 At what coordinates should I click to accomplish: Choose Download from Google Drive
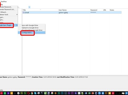pyautogui.click(x=32, y=30)
